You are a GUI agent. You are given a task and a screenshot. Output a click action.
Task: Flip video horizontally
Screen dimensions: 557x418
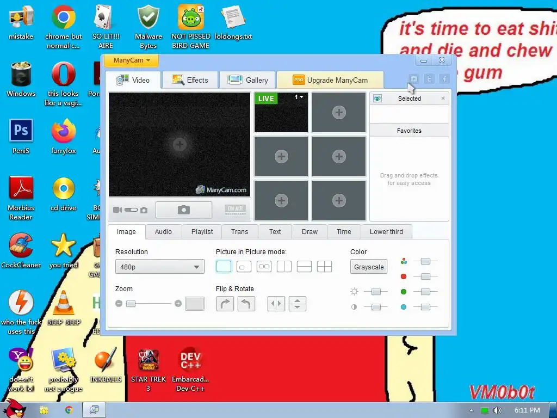pyautogui.click(x=276, y=304)
